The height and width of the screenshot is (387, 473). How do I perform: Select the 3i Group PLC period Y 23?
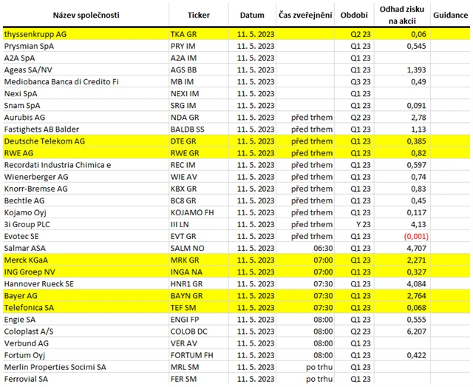359,224
